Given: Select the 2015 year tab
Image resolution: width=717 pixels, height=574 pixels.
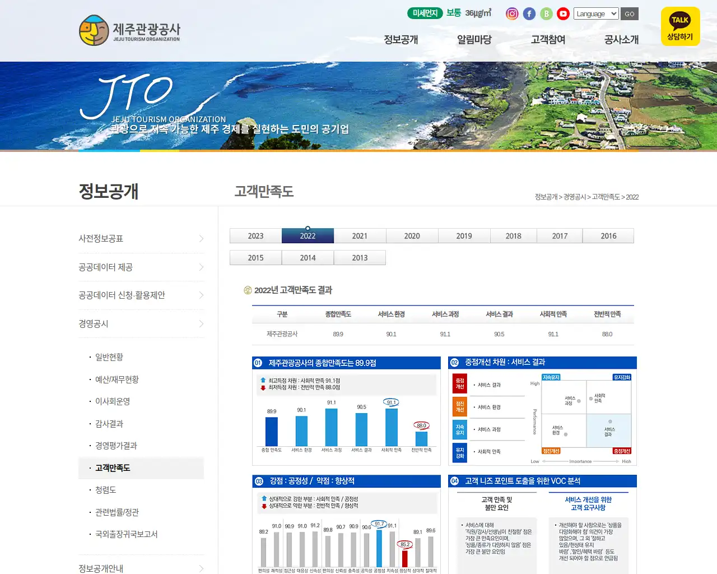Looking at the screenshot, I should coord(255,257).
